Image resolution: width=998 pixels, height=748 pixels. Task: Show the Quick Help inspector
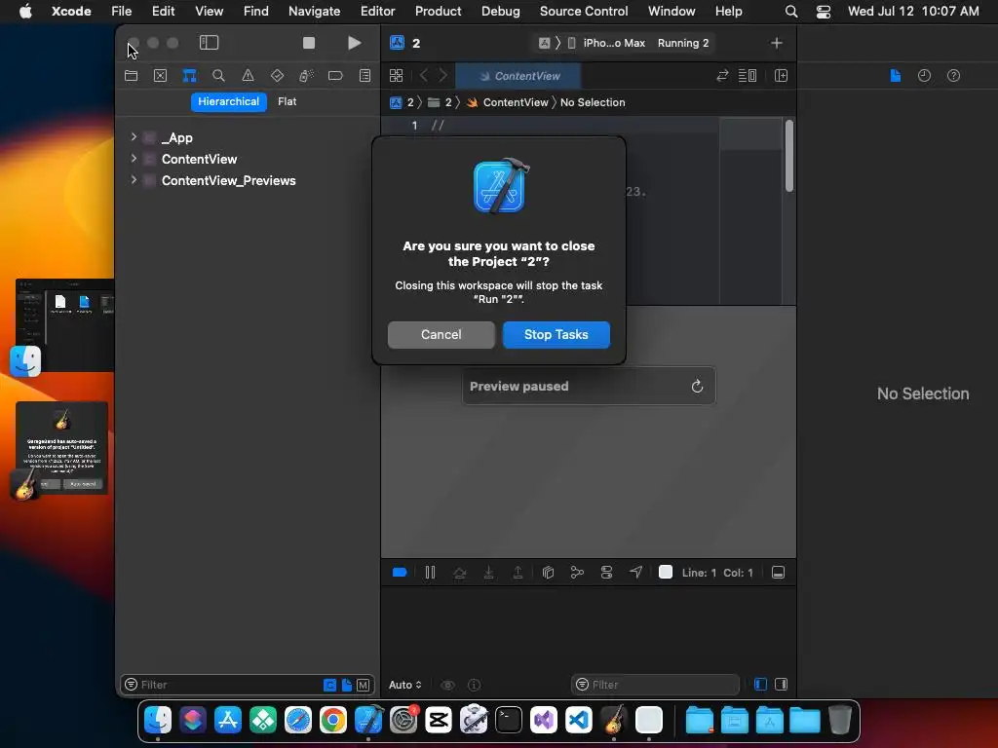[953, 76]
